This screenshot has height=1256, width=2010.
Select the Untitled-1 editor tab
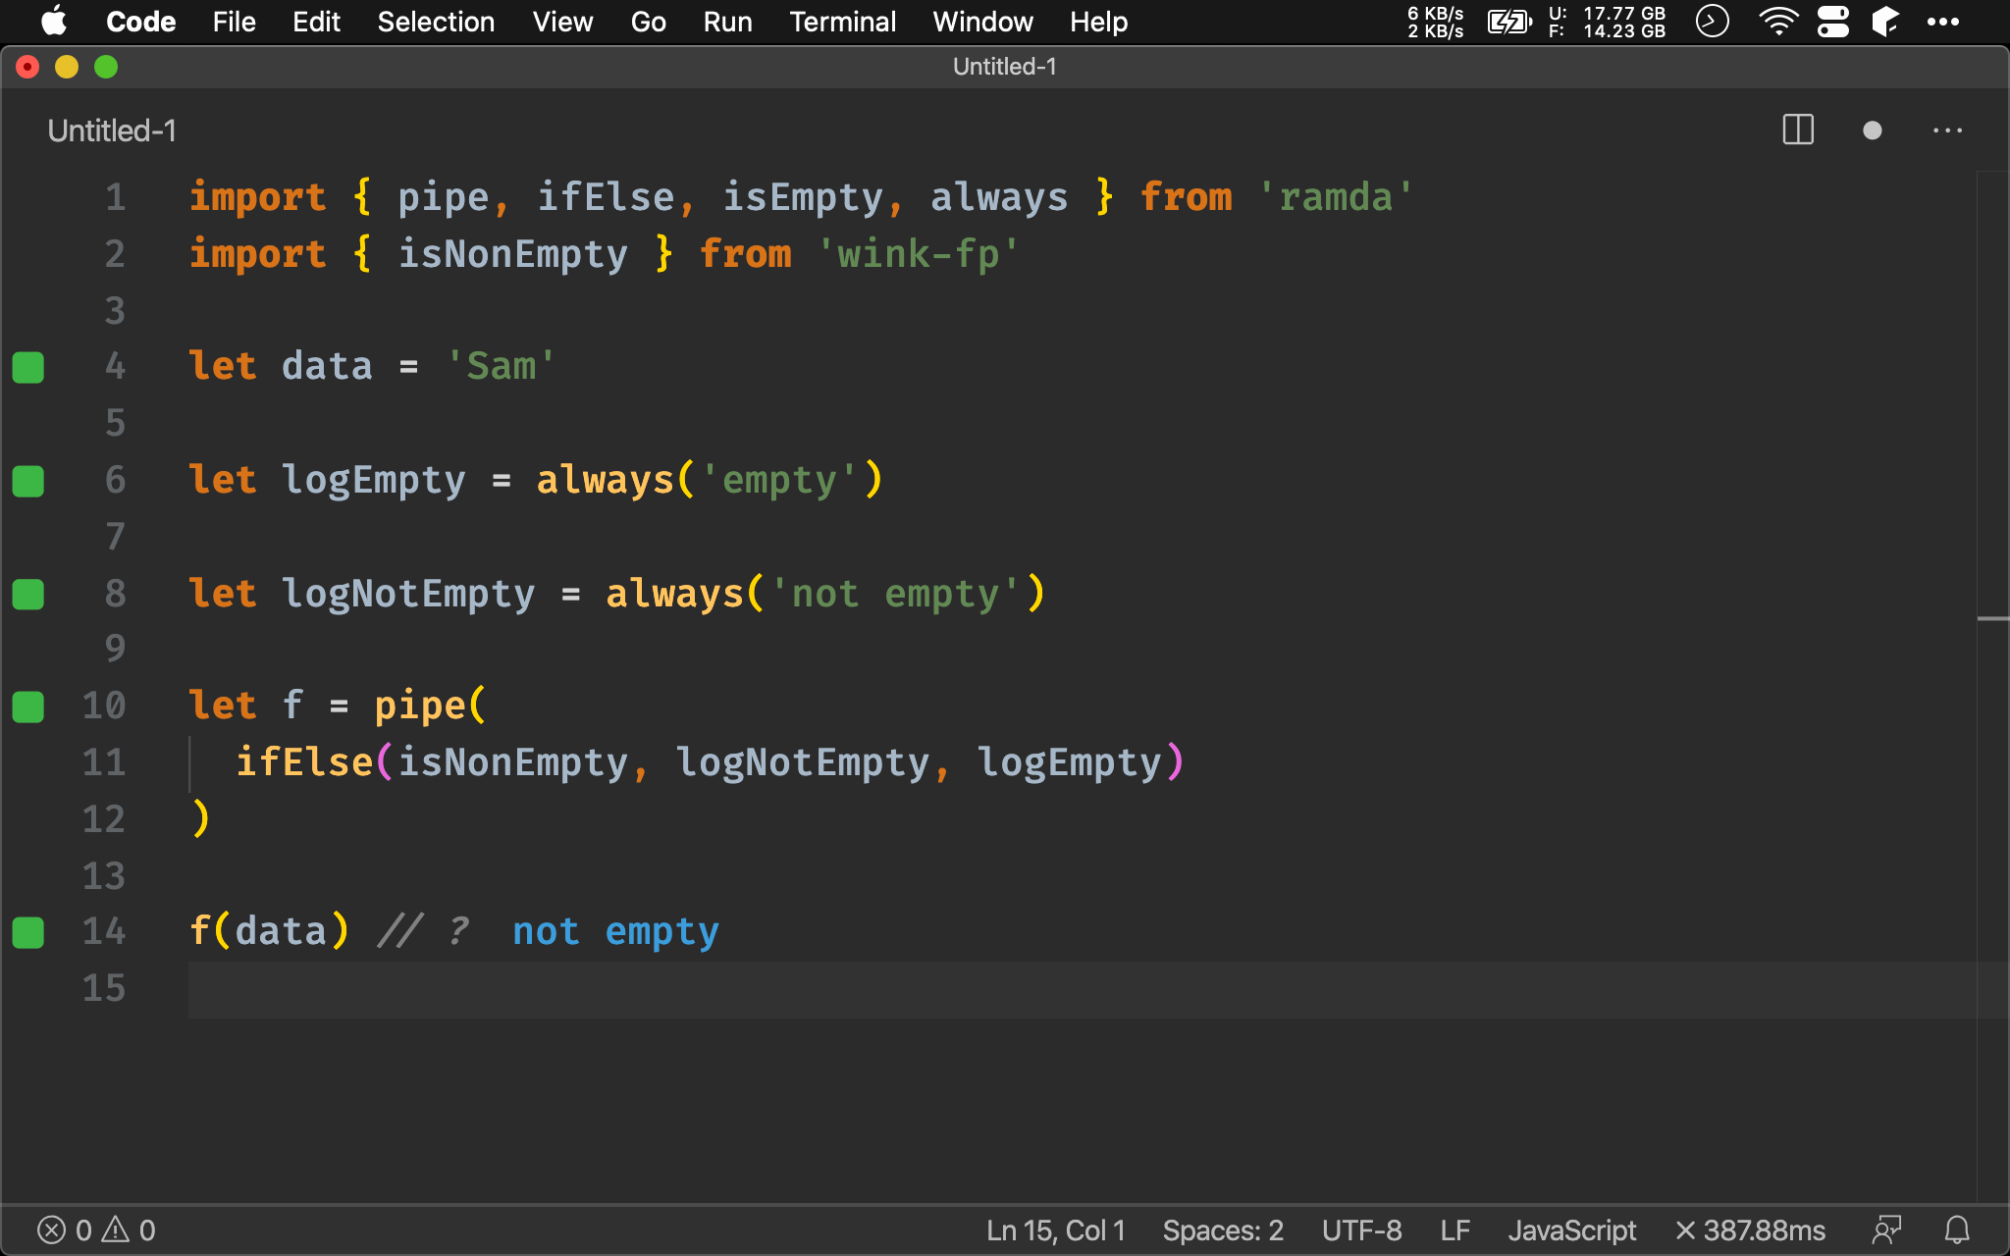[x=112, y=131]
